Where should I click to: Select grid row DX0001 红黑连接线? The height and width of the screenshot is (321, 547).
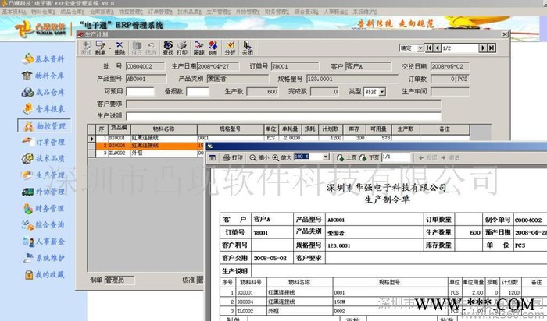point(278,138)
